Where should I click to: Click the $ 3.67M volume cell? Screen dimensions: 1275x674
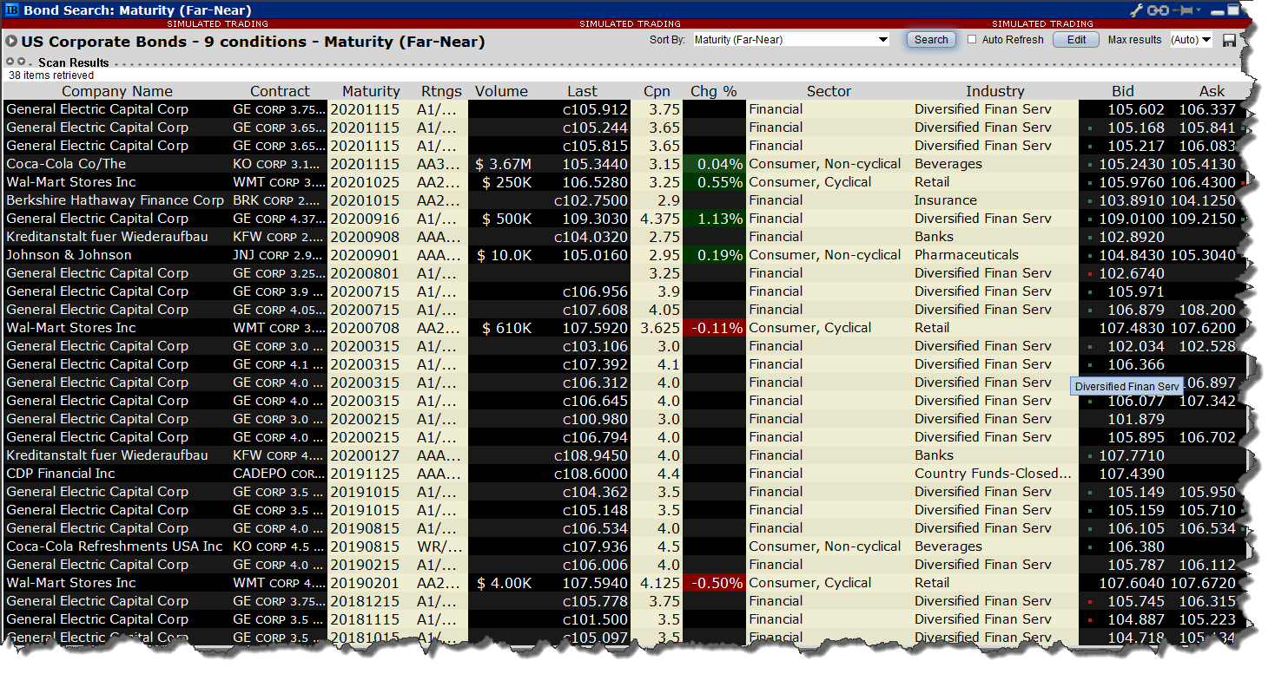pos(503,164)
